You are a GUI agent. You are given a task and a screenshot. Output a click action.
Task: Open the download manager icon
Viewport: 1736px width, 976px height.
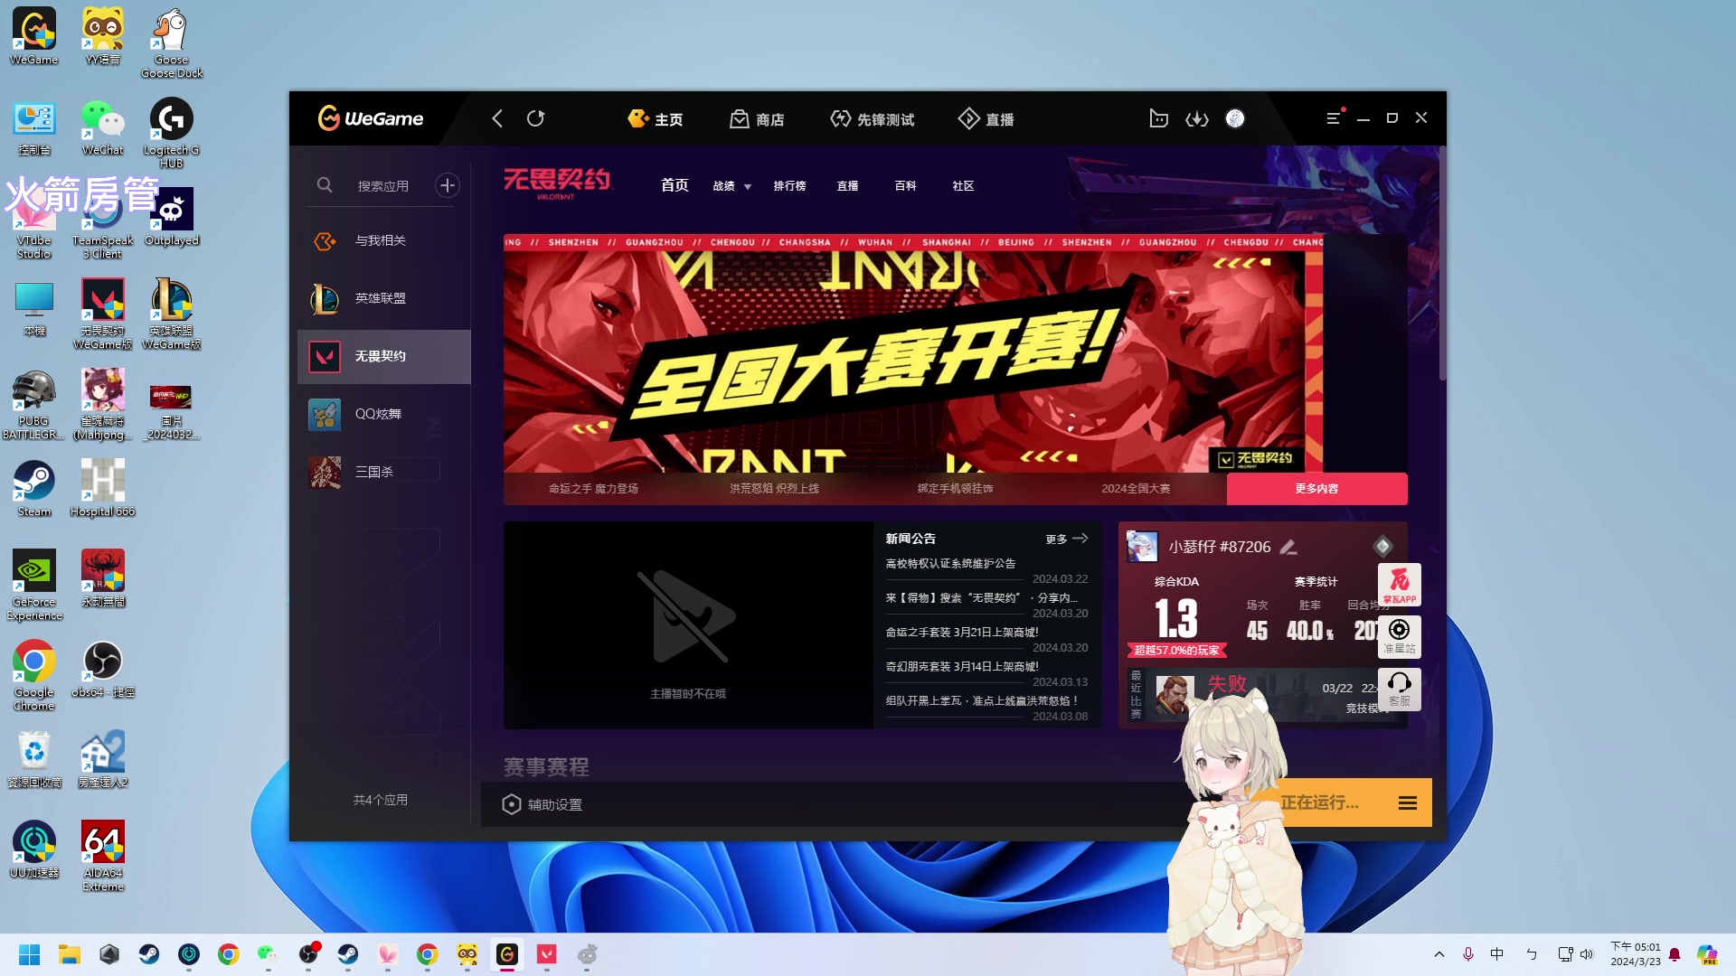coord(1197,118)
